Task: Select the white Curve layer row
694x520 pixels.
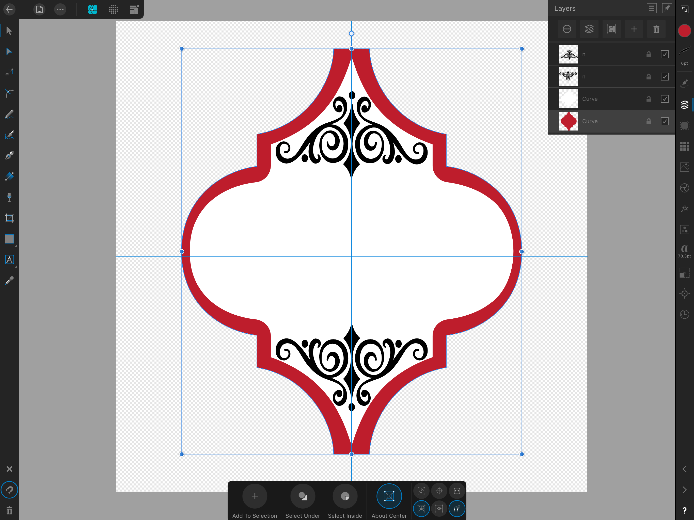Action: pos(611,99)
